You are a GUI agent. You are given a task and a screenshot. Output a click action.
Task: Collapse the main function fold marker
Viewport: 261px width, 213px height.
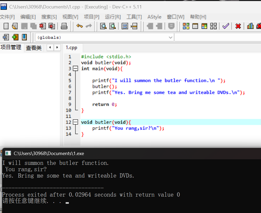pyautogui.click(x=75, y=68)
